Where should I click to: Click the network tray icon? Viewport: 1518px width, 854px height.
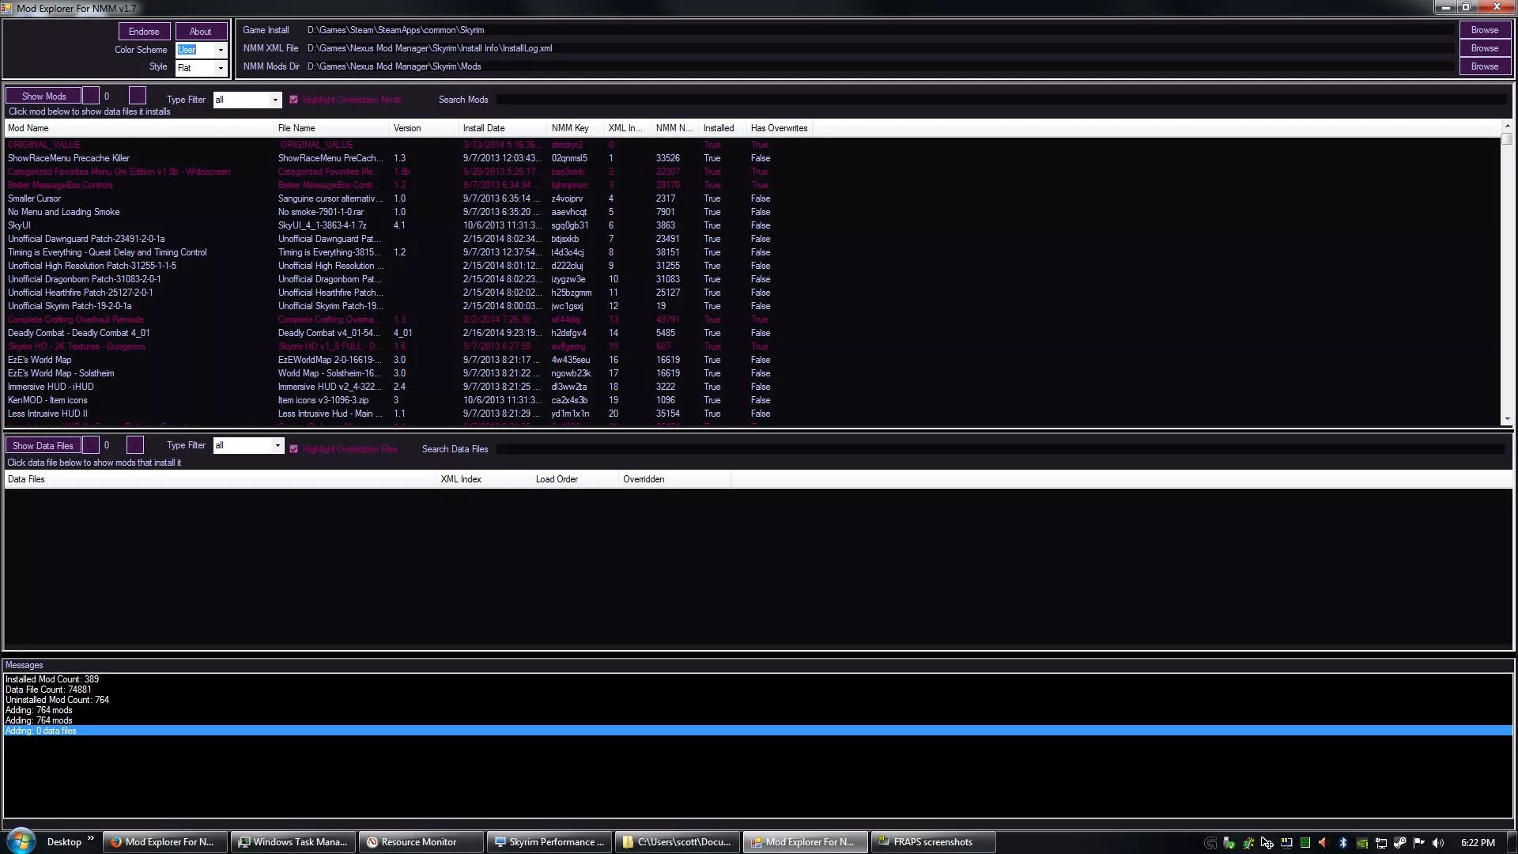[1380, 843]
